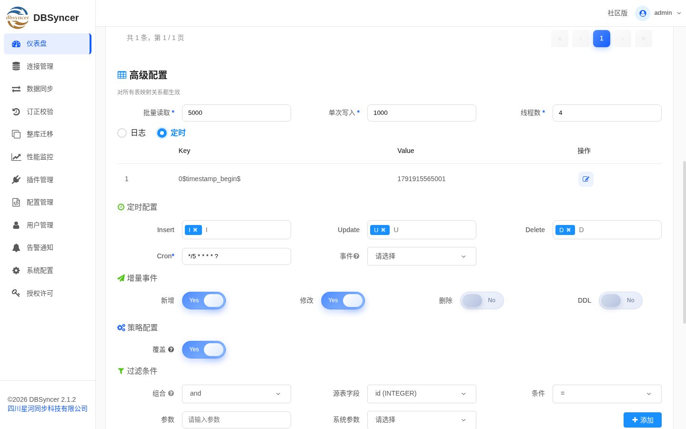Click the DBSyncer logo icon
This screenshot has width=686, height=429.
point(18,18)
